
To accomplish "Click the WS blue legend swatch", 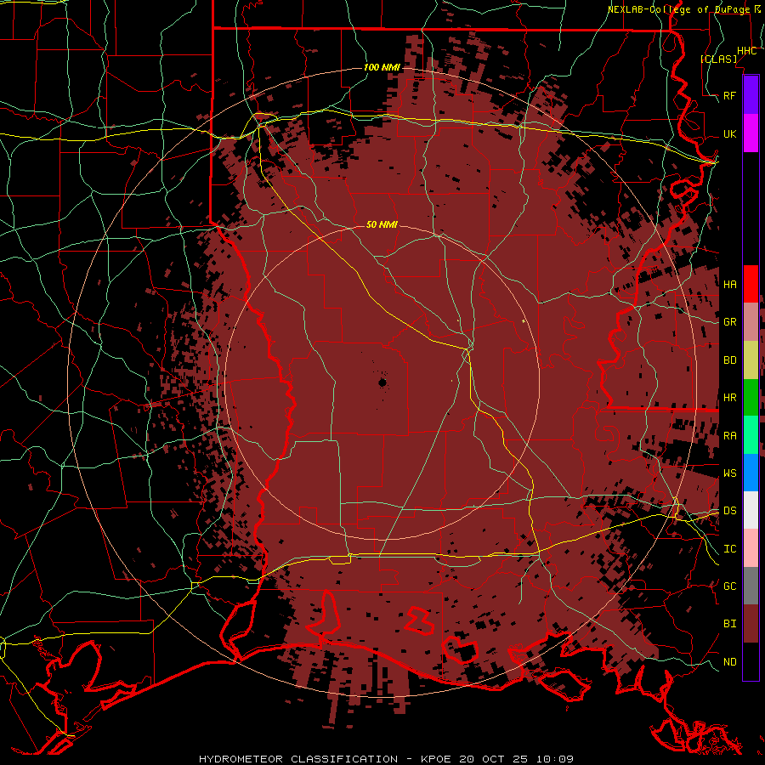I will click(751, 473).
